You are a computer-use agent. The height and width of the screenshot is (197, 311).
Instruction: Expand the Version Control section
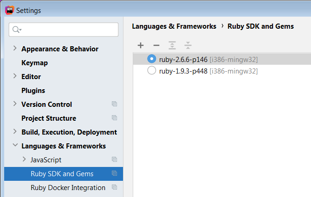pyautogui.click(x=15, y=104)
